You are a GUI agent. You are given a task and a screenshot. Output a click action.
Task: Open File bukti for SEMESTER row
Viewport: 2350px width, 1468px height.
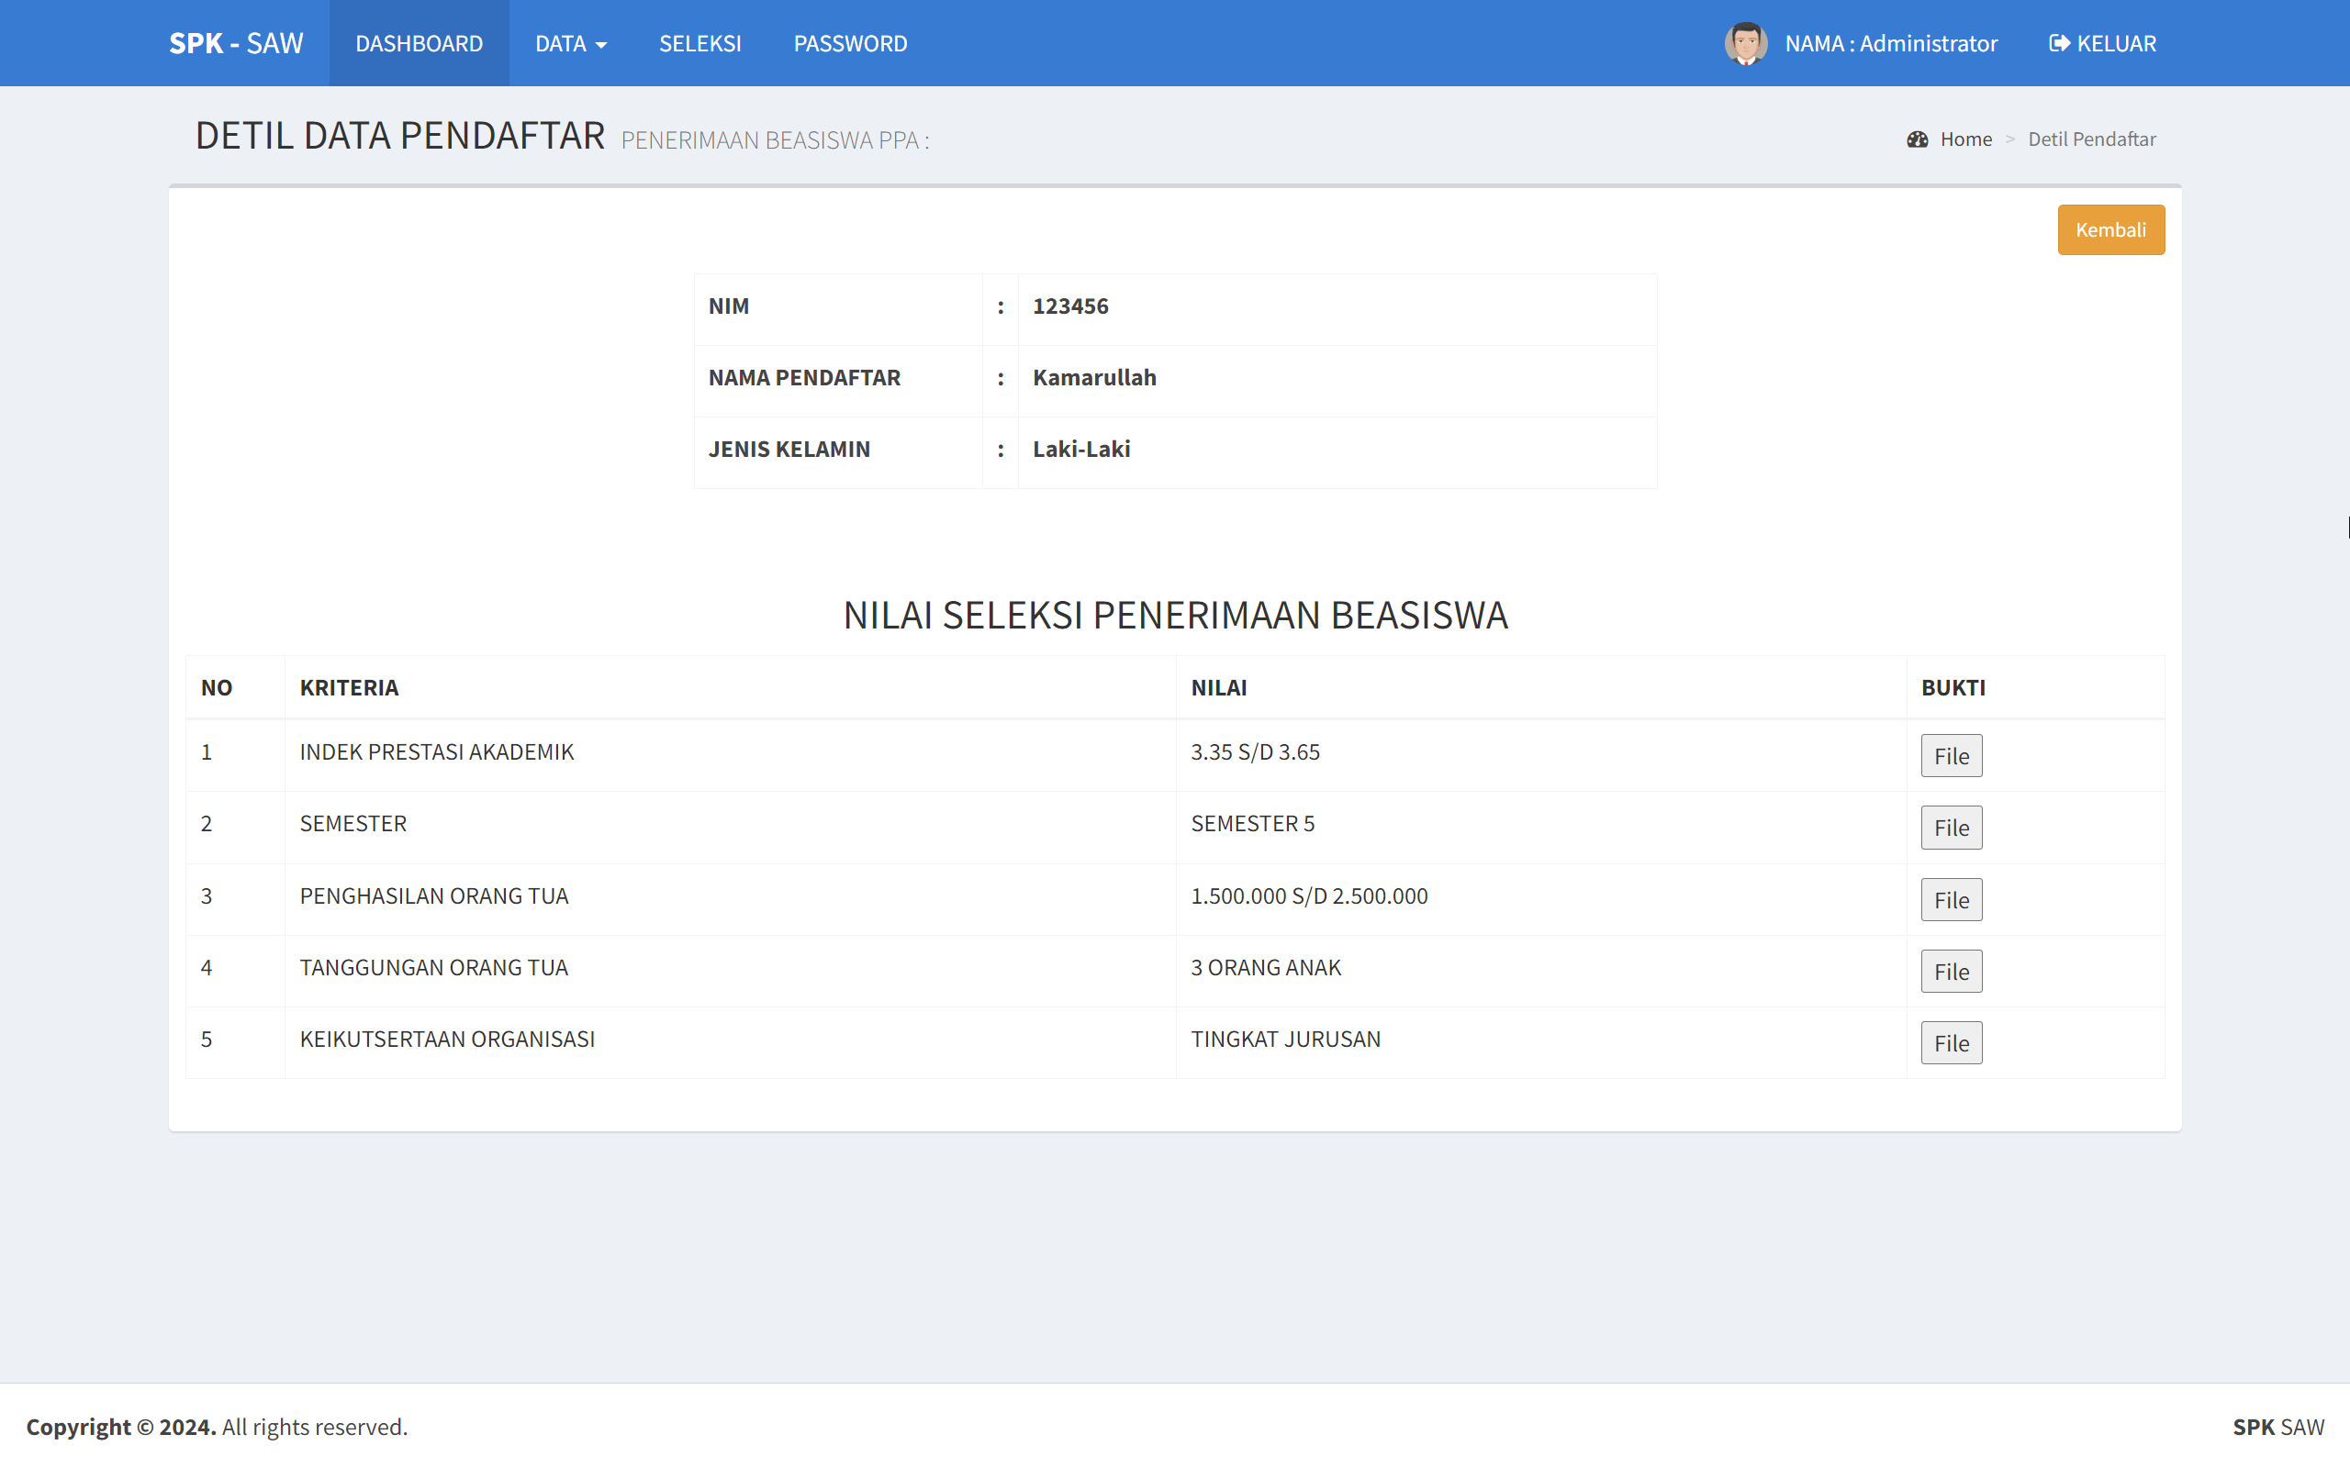(x=1951, y=828)
